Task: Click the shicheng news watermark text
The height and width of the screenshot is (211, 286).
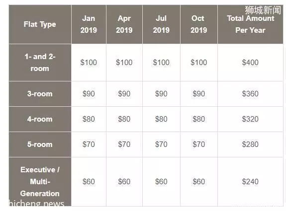Action: (x=36, y=204)
